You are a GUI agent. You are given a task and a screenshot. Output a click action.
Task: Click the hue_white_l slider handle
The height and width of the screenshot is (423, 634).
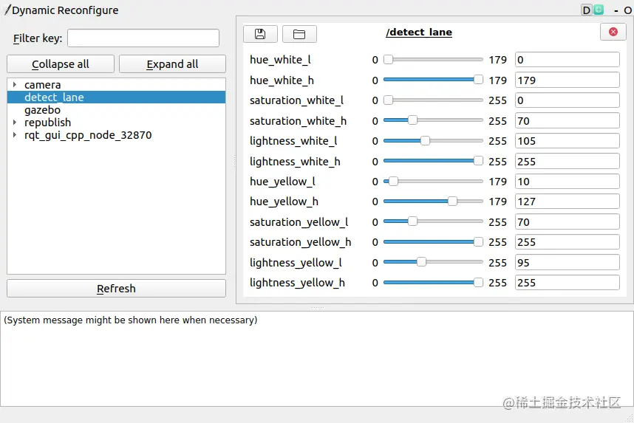tap(388, 60)
